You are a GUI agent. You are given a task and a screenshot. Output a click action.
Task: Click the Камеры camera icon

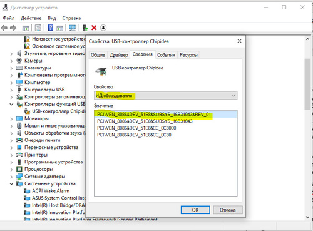pos(19,61)
